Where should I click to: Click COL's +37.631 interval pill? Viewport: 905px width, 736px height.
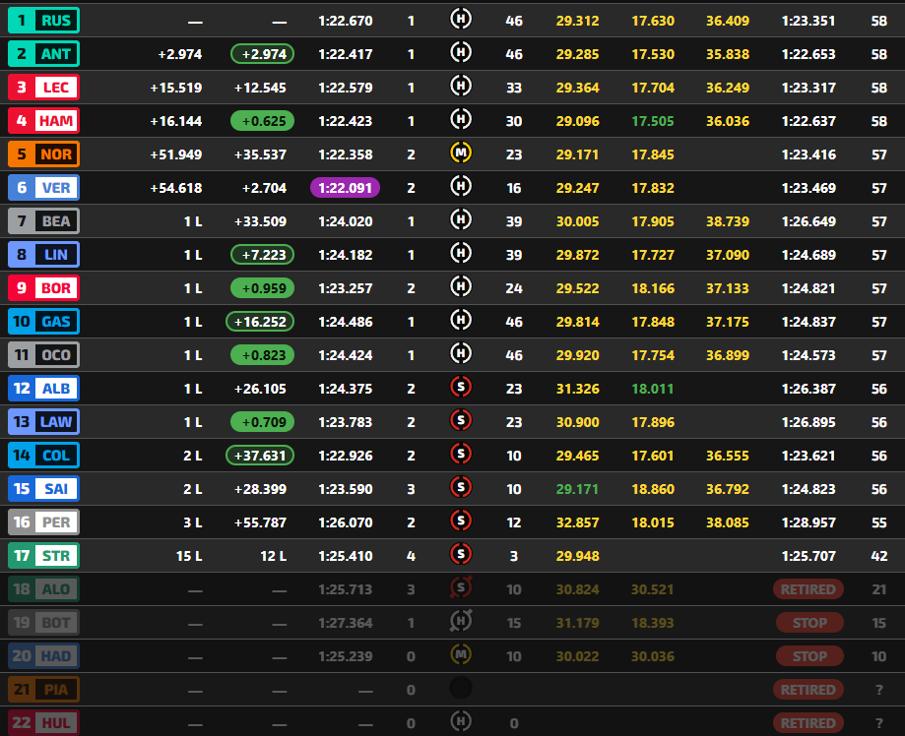pos(260,456)
